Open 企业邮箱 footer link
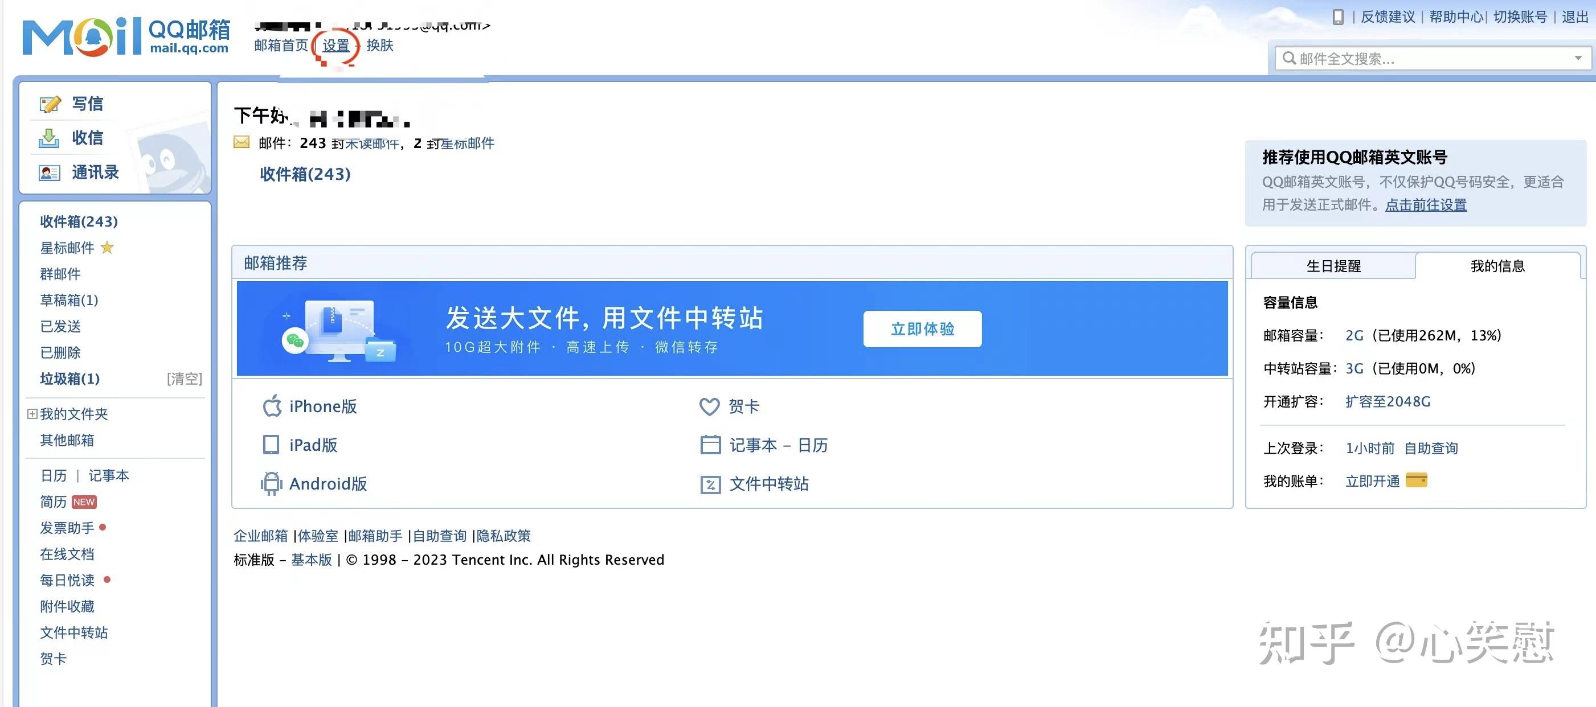Image resolution: width=1596 pixels, height=707 pixels. coord(261,536)
